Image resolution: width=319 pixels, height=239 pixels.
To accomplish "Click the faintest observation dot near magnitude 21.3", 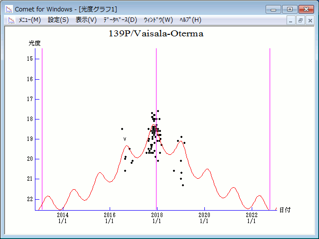I will tap(183, 185).
